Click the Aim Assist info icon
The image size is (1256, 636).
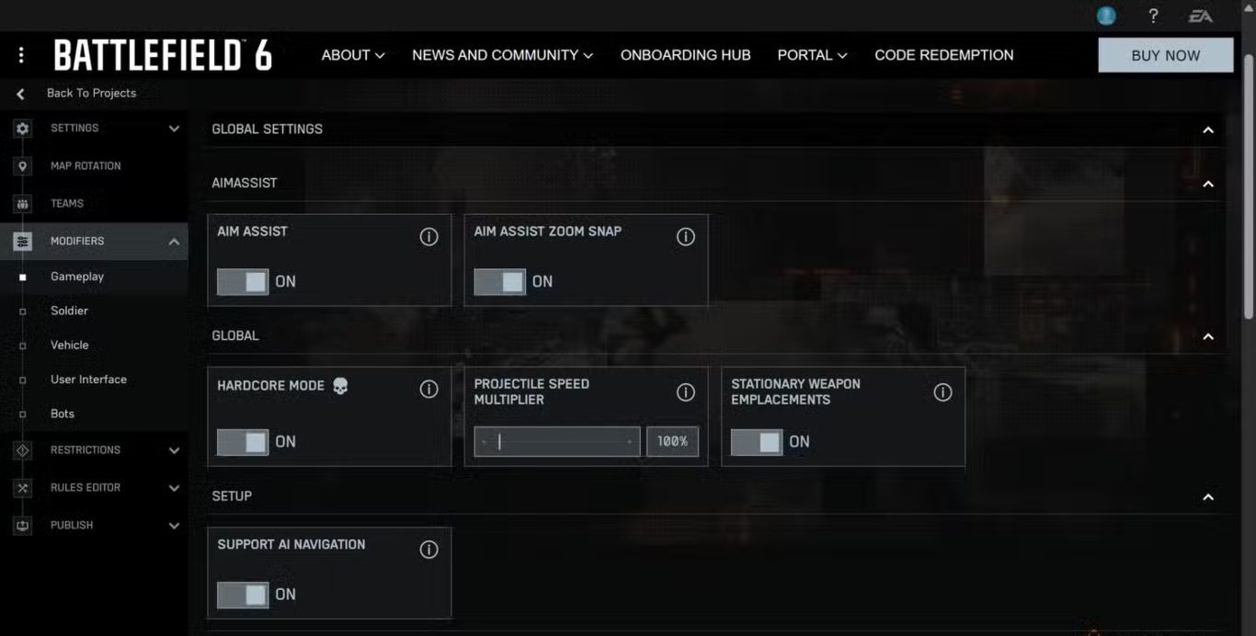click(x=428, y=237)
